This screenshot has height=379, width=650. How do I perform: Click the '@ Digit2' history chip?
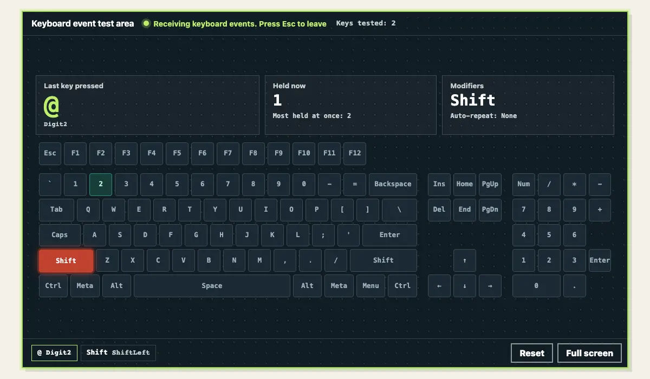(55, 353)
